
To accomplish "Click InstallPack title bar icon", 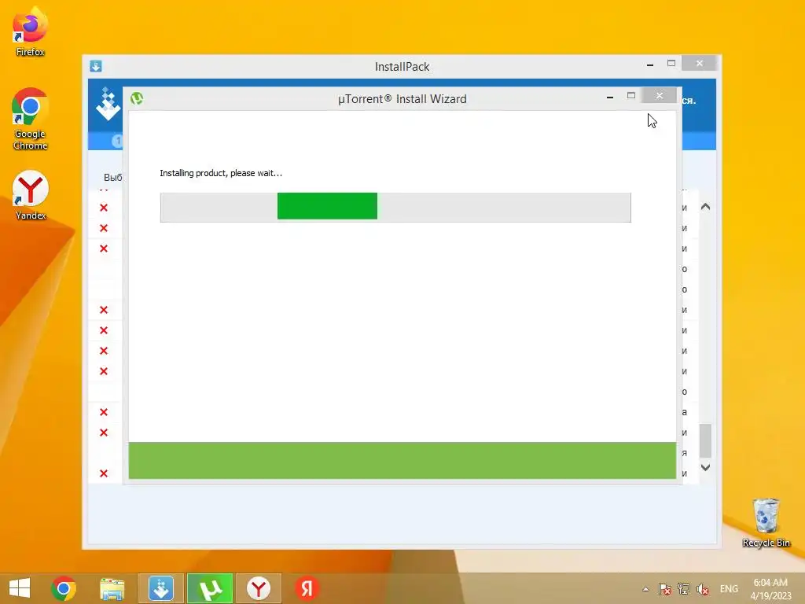I will click(96, 66).
